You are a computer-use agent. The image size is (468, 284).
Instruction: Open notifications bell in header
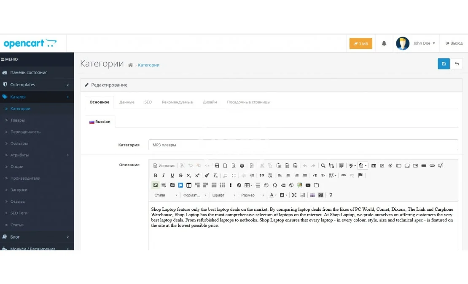tap(384, 43)
